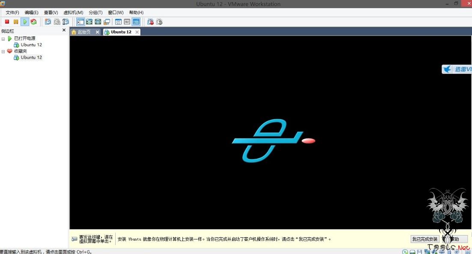Click the 帮助 button in install bar
This screenshot has height=254, width=472.
455,239
